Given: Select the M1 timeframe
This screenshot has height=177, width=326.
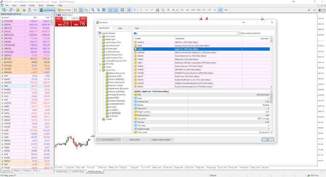Looking at the screenshot, I should coord(182,10).
